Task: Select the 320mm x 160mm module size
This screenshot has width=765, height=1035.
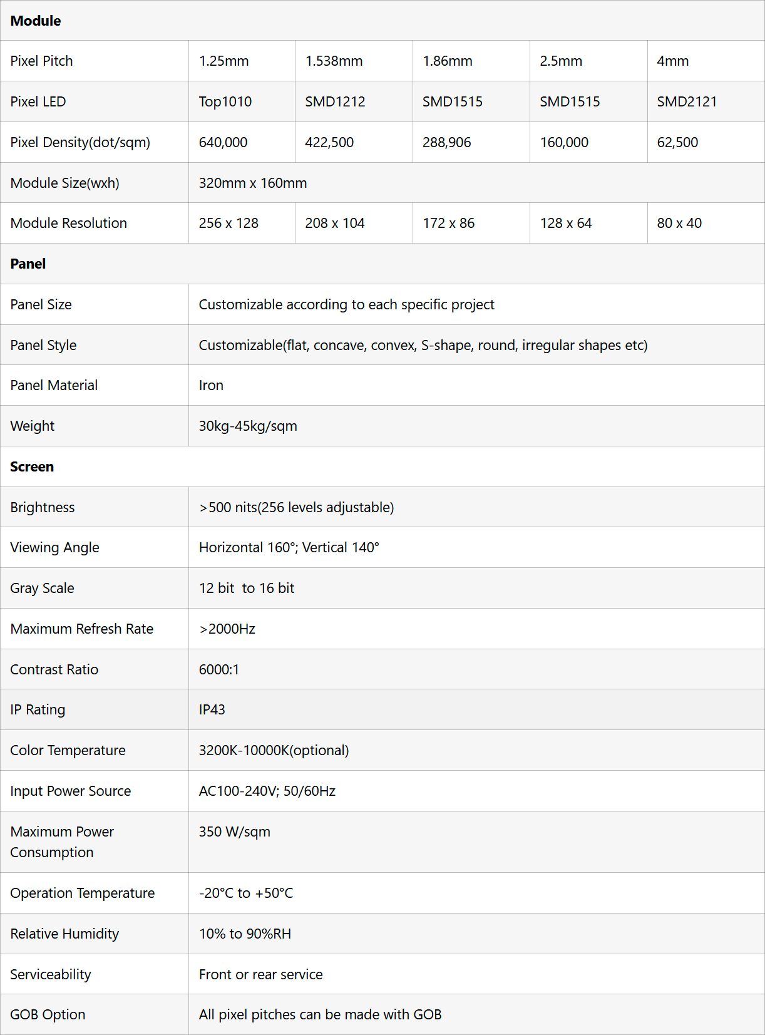Action: (253, 183)
